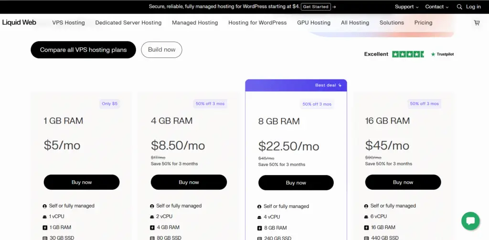
Task: Click the Trustpilot logo
Action: click(x=442, y=55)
